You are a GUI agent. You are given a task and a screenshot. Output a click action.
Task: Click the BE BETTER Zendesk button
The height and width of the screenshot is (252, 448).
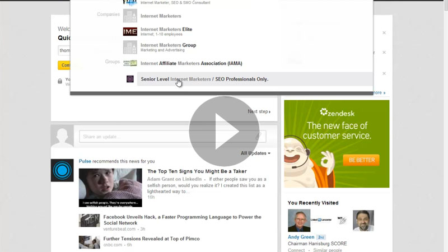pos(361,160)
